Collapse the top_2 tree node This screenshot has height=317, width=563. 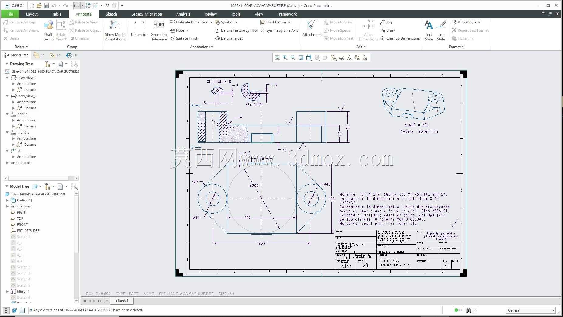[7, 114]
